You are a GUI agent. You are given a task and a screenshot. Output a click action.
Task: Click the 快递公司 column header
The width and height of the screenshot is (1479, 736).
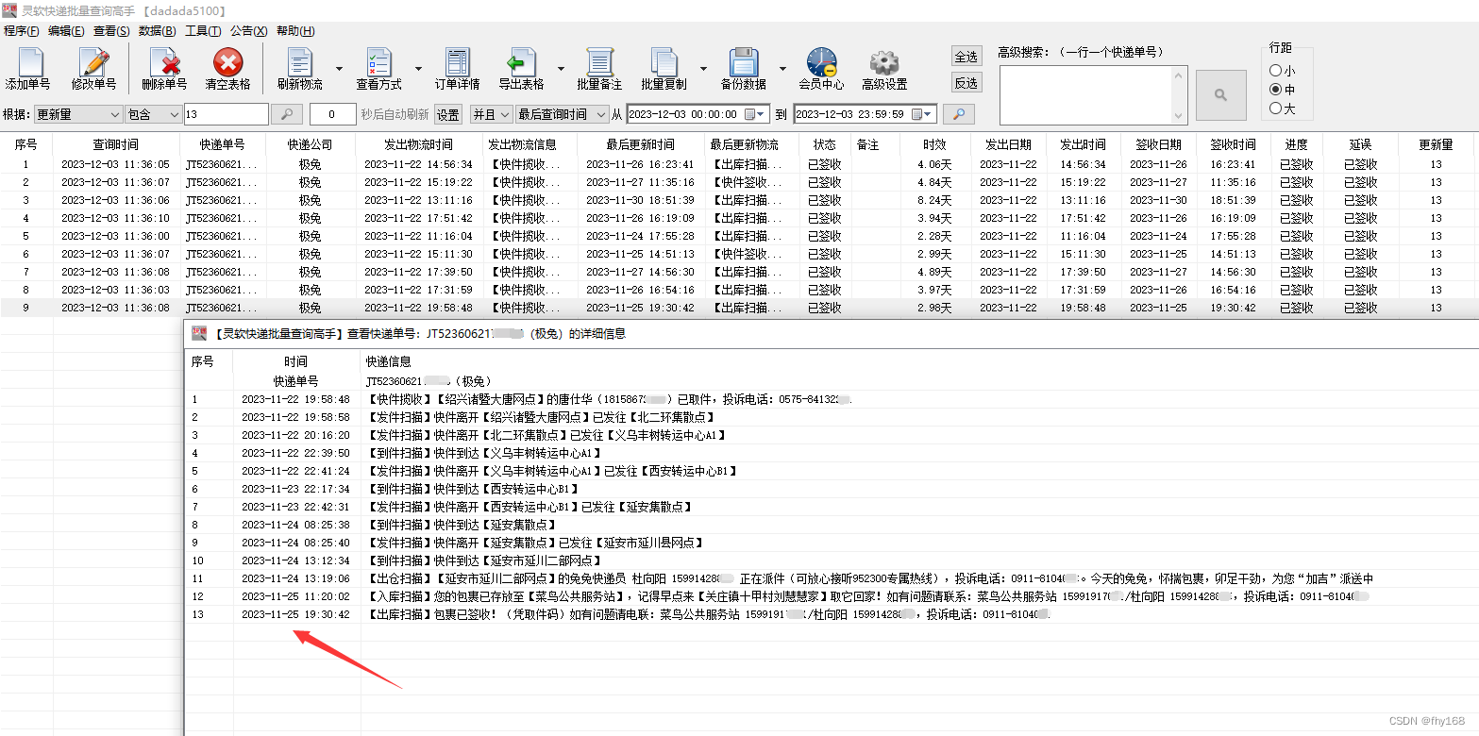(x=310, y=145)
